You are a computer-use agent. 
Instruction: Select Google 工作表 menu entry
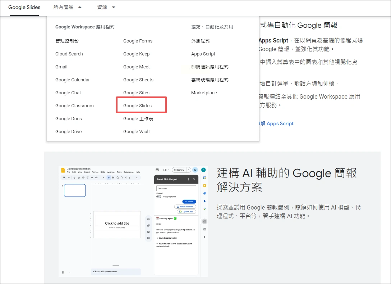point(138,119)
